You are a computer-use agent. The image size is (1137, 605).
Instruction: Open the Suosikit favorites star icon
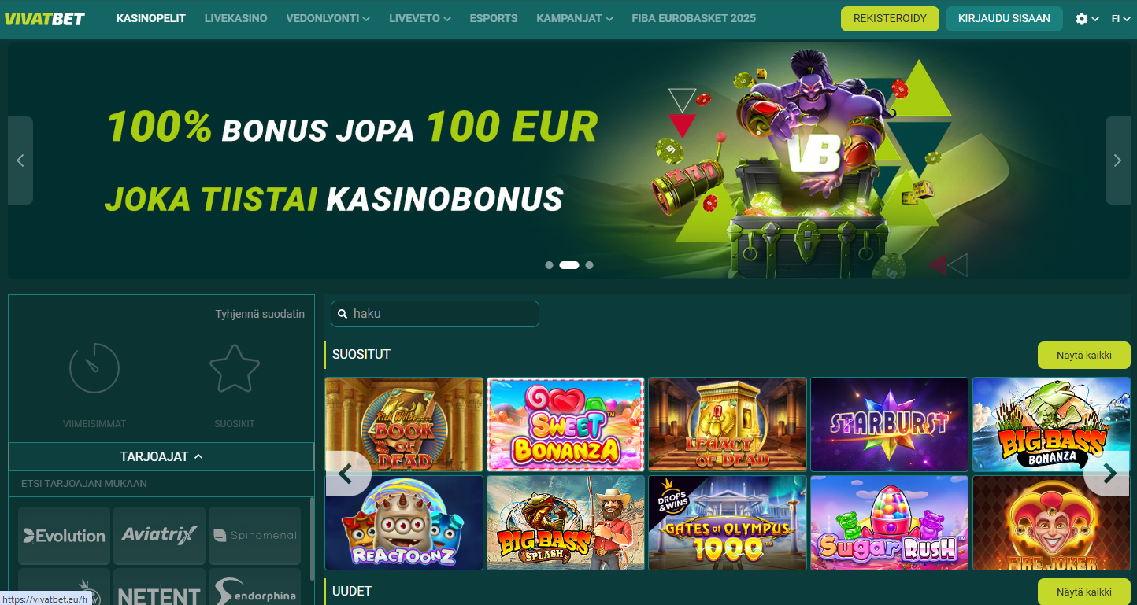235,368
